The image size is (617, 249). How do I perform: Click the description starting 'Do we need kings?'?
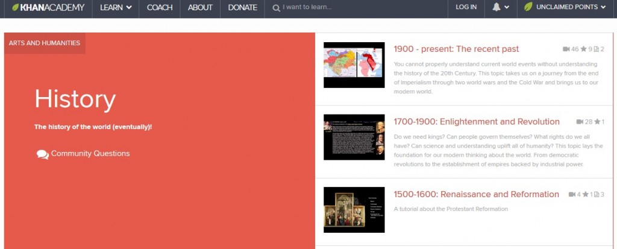pos(498,150)
